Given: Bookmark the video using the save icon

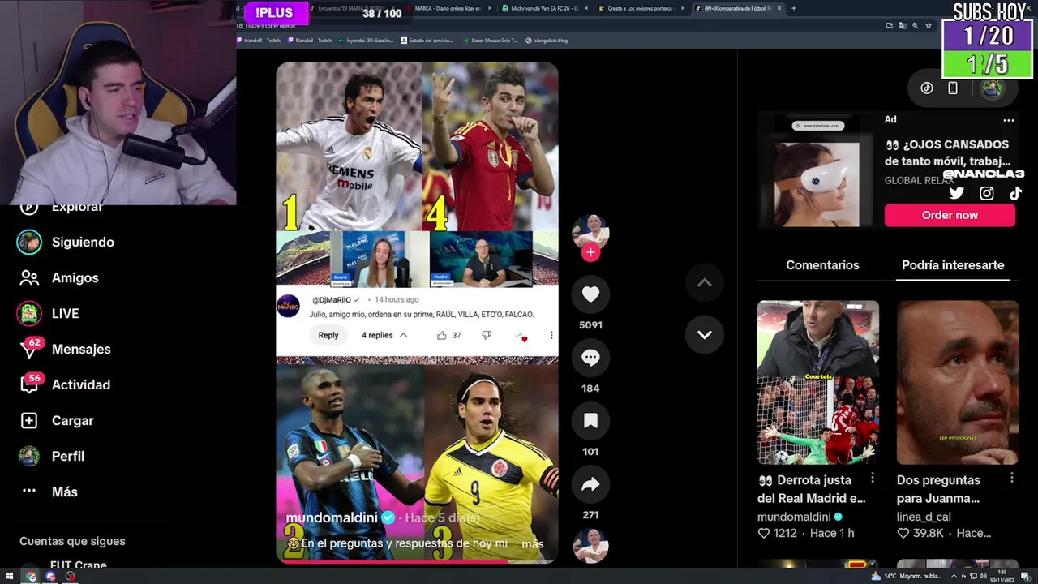Looking at the screenshot, I should point(590,421).
